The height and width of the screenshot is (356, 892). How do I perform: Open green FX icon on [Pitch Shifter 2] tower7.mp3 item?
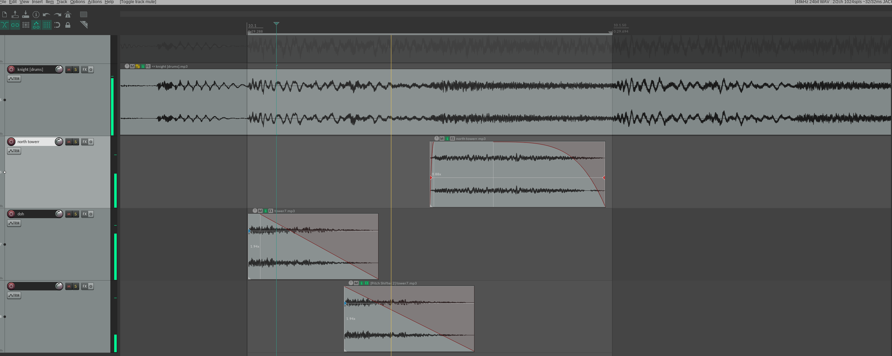point(367,283)
